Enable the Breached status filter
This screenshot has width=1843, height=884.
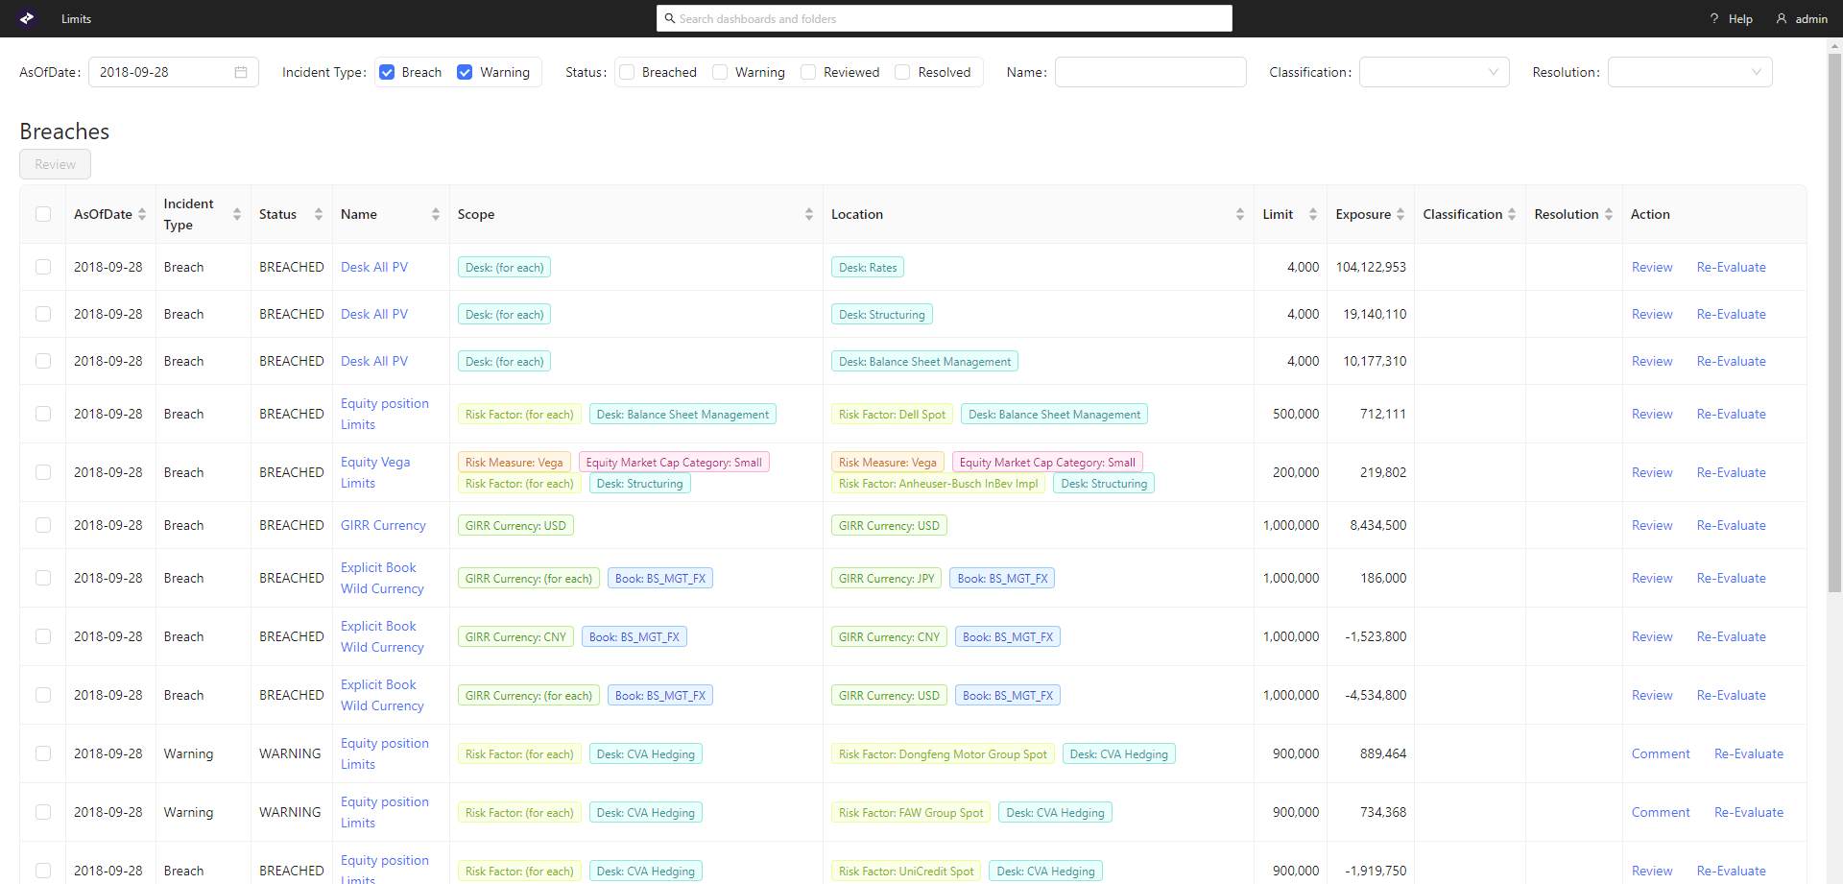tap(627, 72)
